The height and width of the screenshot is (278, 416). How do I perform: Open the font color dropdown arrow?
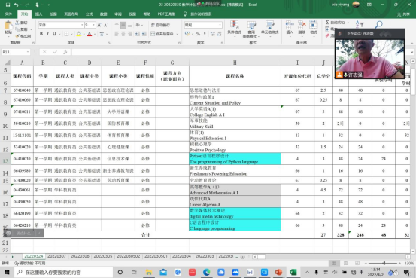click(94, 34)
